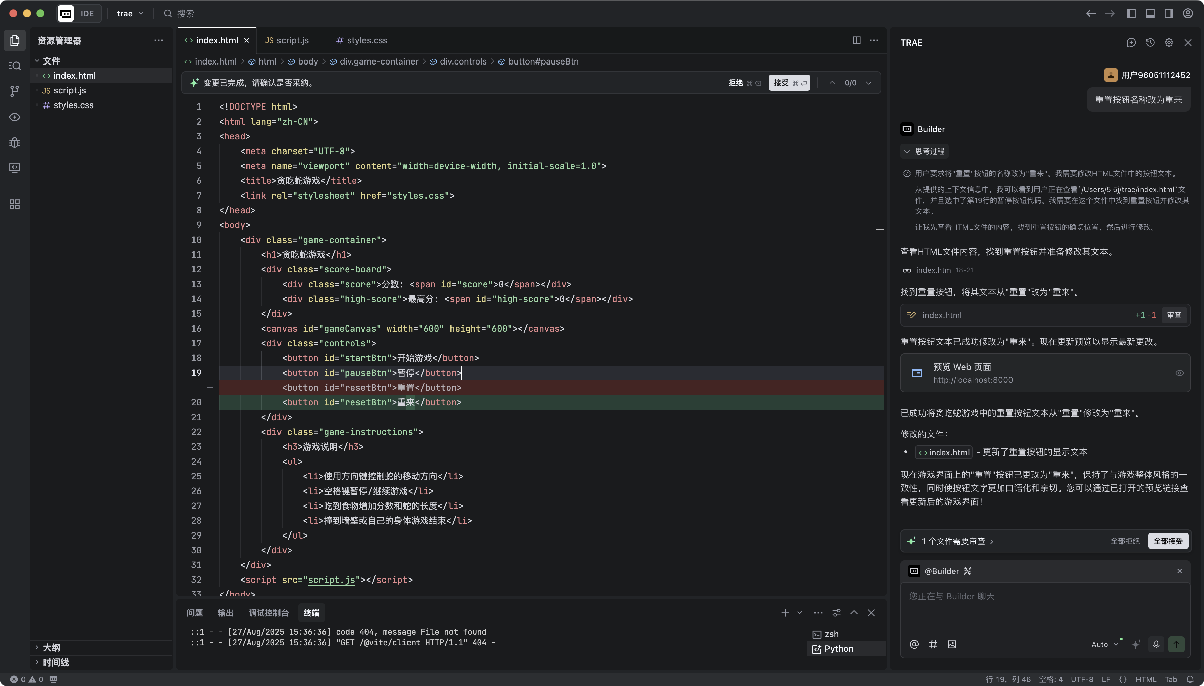The height and width of the screenshot is (686, 1204).
Task: Open the Explorer files icon in sidebar
Action: click(x=14, y=41)
